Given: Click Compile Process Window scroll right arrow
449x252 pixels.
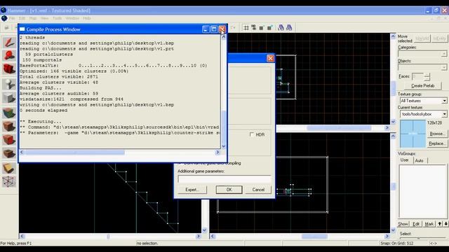Looking at the screenshot, I should click(217, 153).
